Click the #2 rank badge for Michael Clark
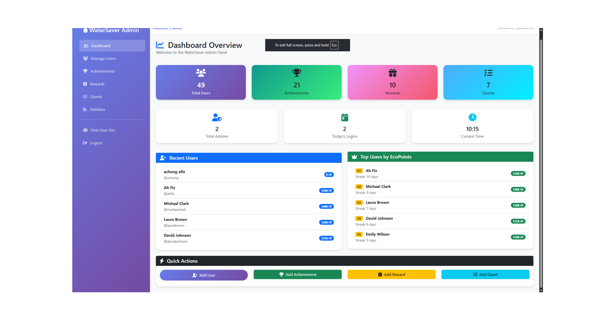The width and height of the screenshot is (593, 333). pyautogui.click(x=359, y=187)
